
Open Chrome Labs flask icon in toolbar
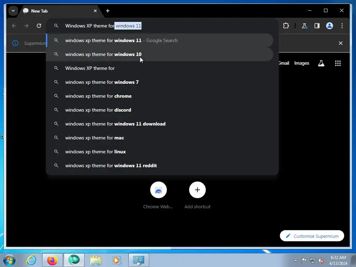305,26
